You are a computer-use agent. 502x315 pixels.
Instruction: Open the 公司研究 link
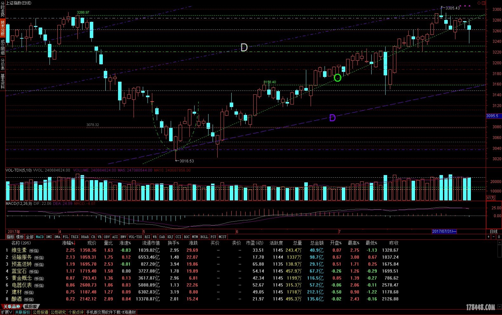click(58, 312)
